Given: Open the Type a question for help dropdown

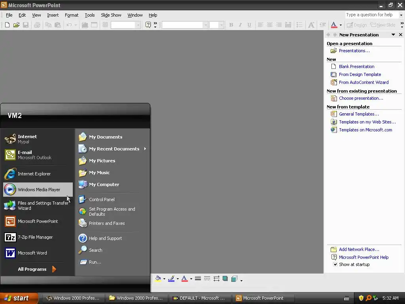Looking at the screenshot, I should (x=401, y=15).
